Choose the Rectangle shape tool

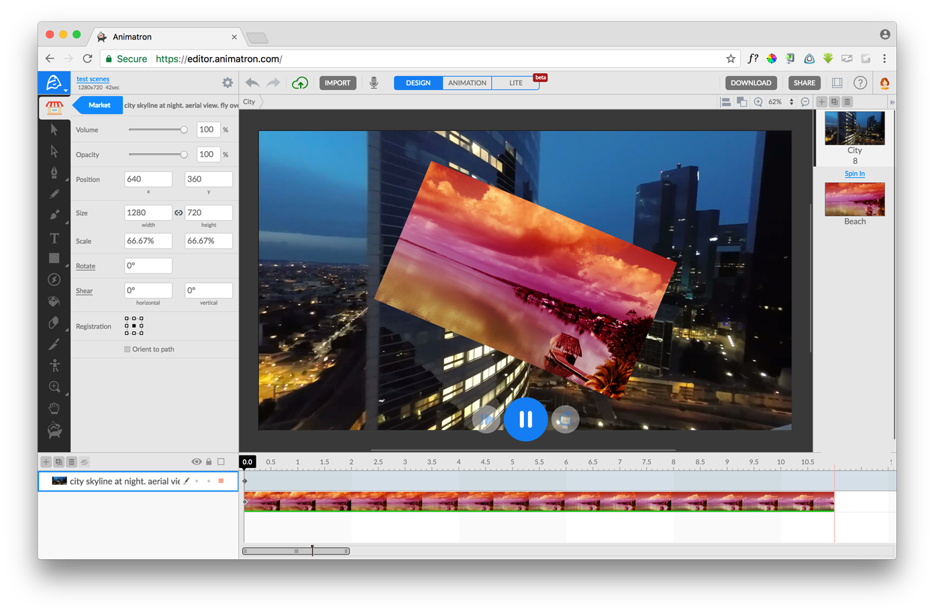54,258
